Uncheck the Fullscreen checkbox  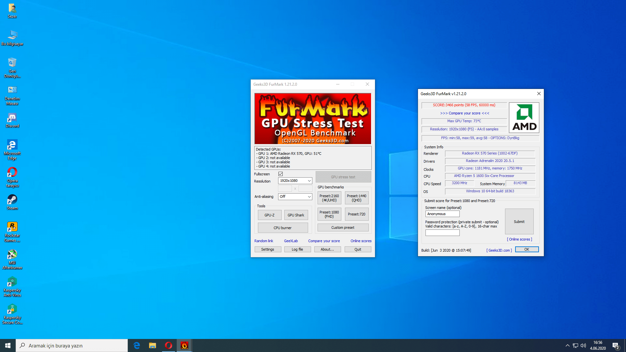click(x=280, y=174)
